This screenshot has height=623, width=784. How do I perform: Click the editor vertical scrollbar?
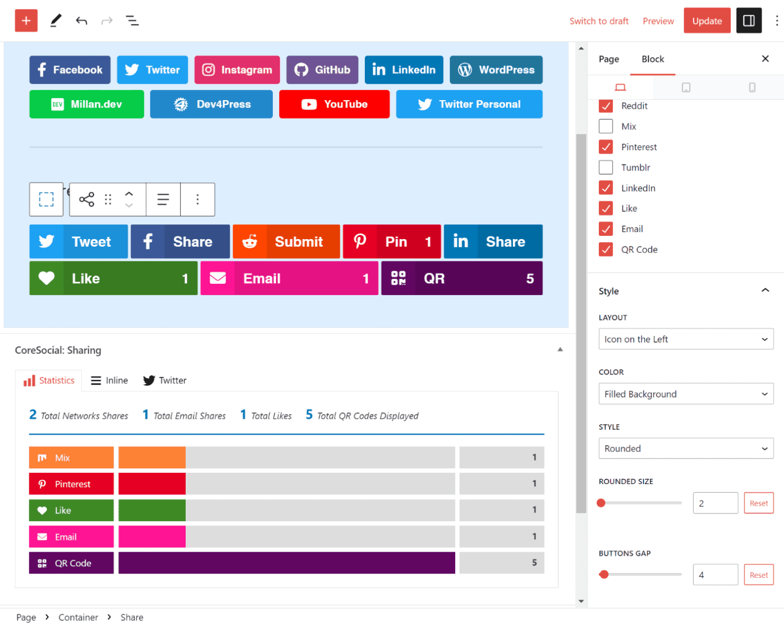tap(581, 323)
